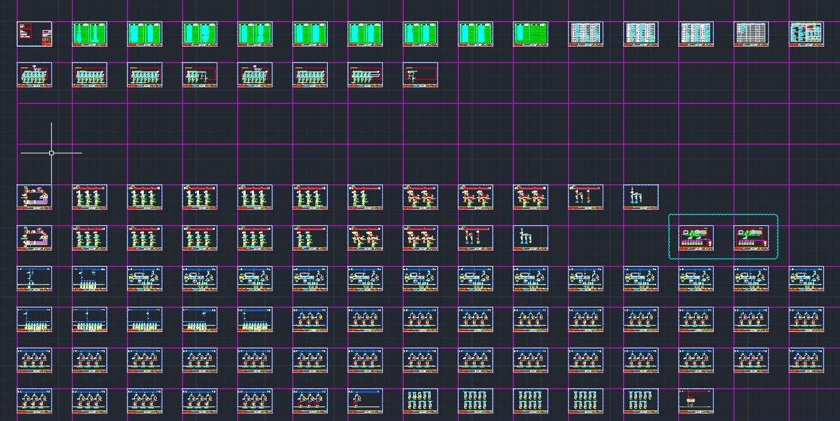
Task: Select the first diagram sheet in the second row
Action: tap(34, 74)
